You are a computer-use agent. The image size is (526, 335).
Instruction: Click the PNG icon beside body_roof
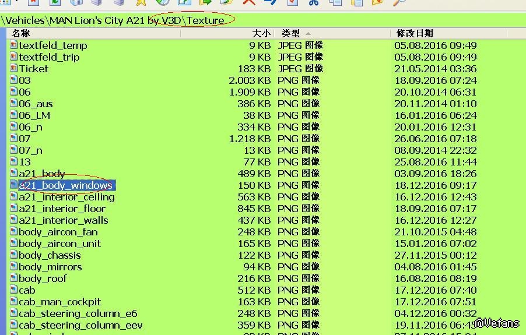(x=14, y=278)
